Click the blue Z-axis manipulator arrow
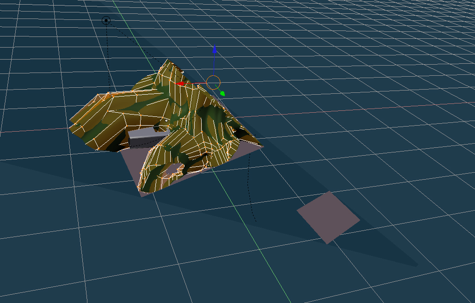The height and width of the screenshot is (303, 475). (215, 49)
